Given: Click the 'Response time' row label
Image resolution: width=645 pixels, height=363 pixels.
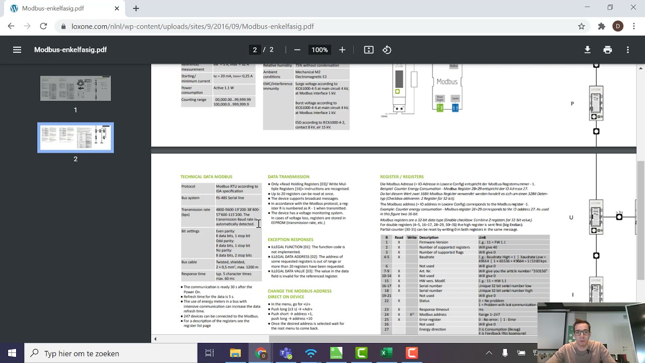Looking at the screenshot, I should click(x=193, y=274).
